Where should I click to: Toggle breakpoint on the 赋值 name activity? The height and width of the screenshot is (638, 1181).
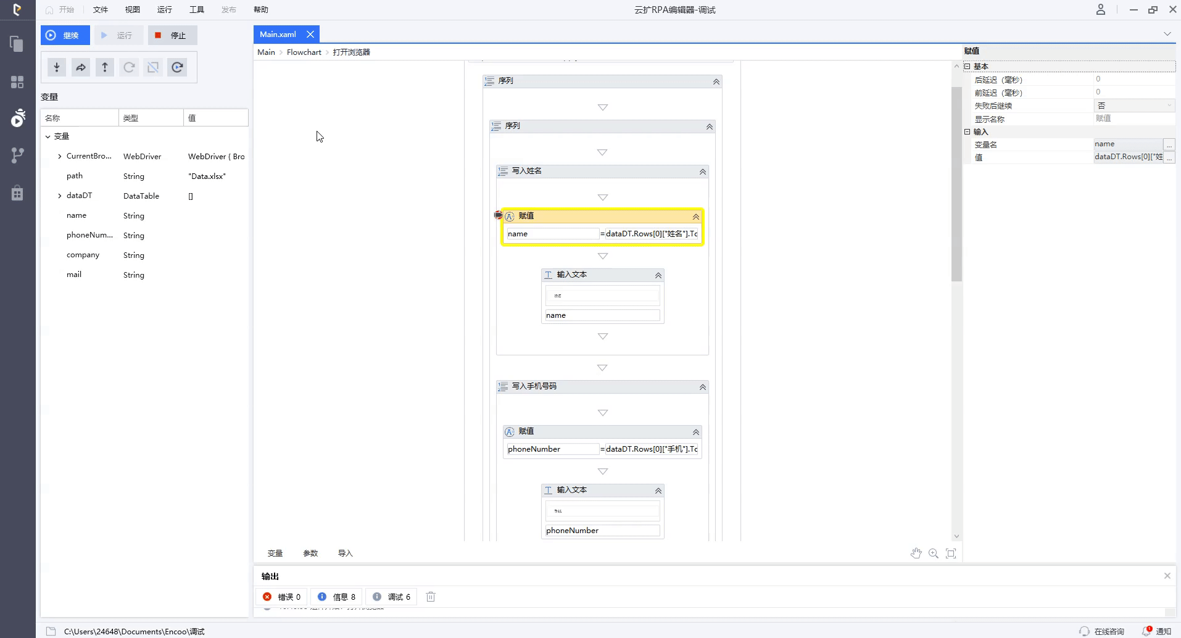pyautogui.click(x=498, y=215)
